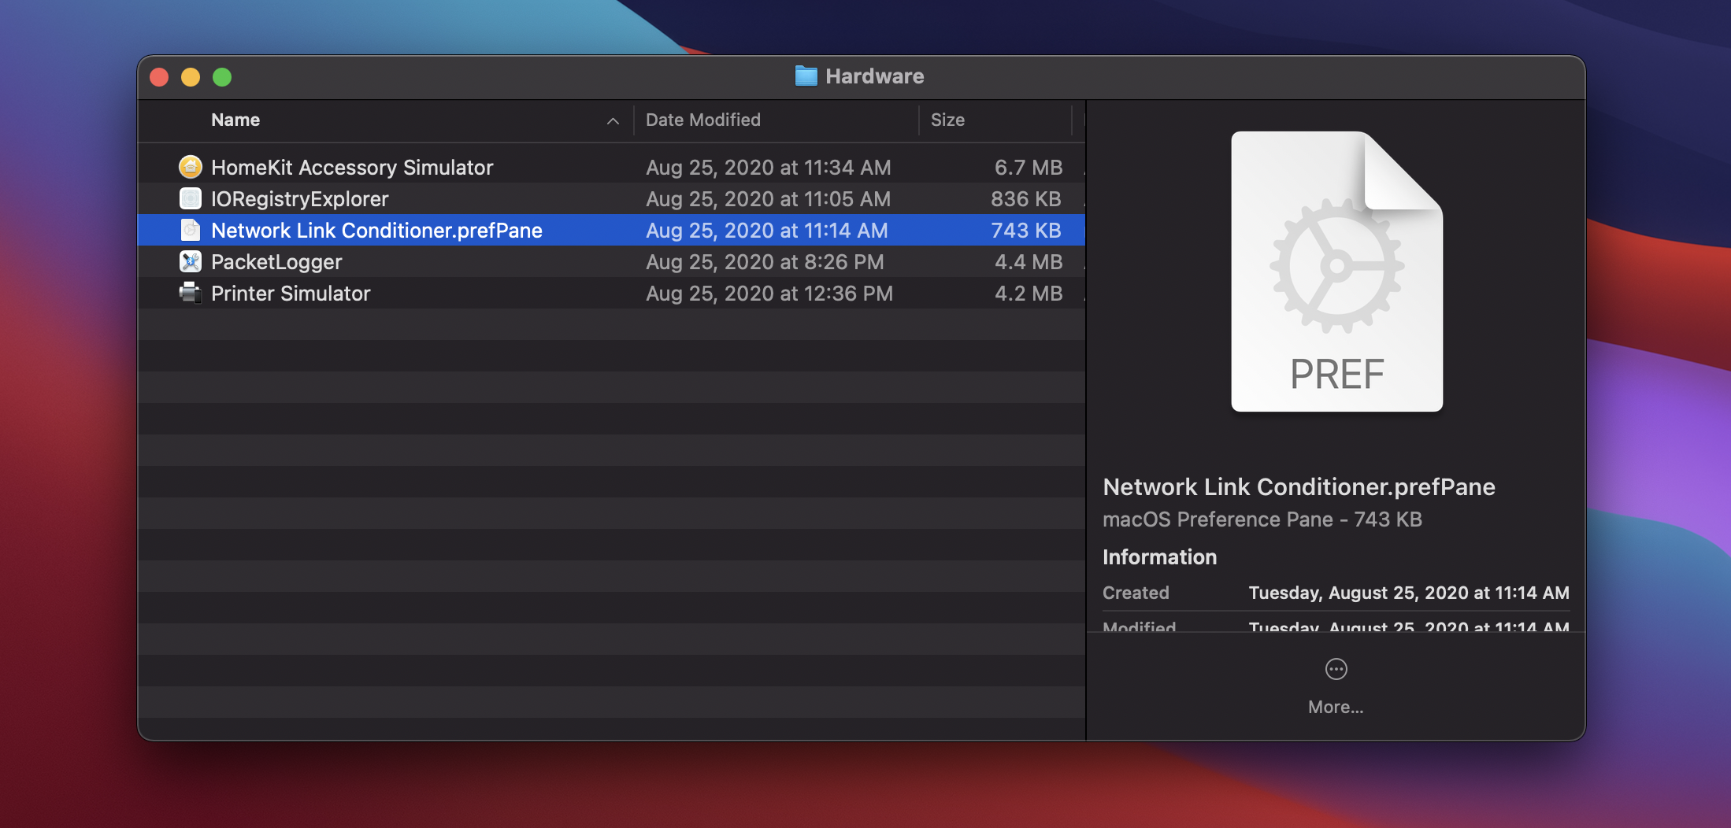
Task: Select the HomeKit Accessory Simulator name
Action: [x=352, y=167]
